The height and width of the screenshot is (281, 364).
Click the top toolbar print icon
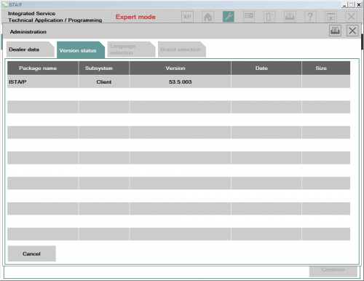(290, 17)
